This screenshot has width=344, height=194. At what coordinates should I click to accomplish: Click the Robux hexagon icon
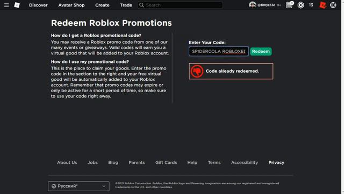point(300,5)
